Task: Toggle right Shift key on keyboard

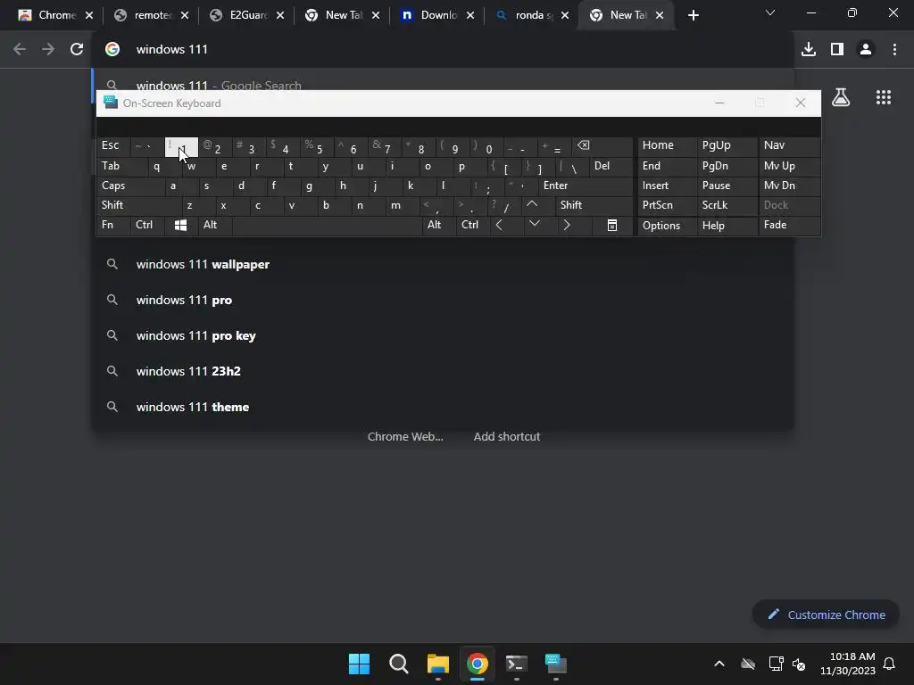Action: coord(594,205)
